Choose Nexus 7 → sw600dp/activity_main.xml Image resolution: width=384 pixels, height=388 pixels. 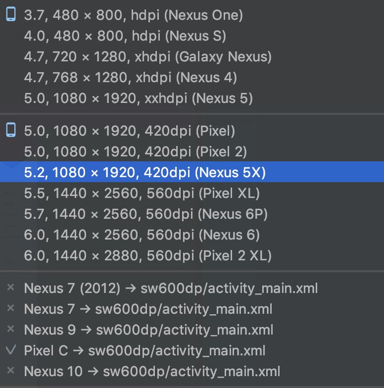(192, 309)
